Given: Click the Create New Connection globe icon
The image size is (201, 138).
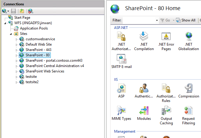Looking at the screenshot, I should pos(4,11).
